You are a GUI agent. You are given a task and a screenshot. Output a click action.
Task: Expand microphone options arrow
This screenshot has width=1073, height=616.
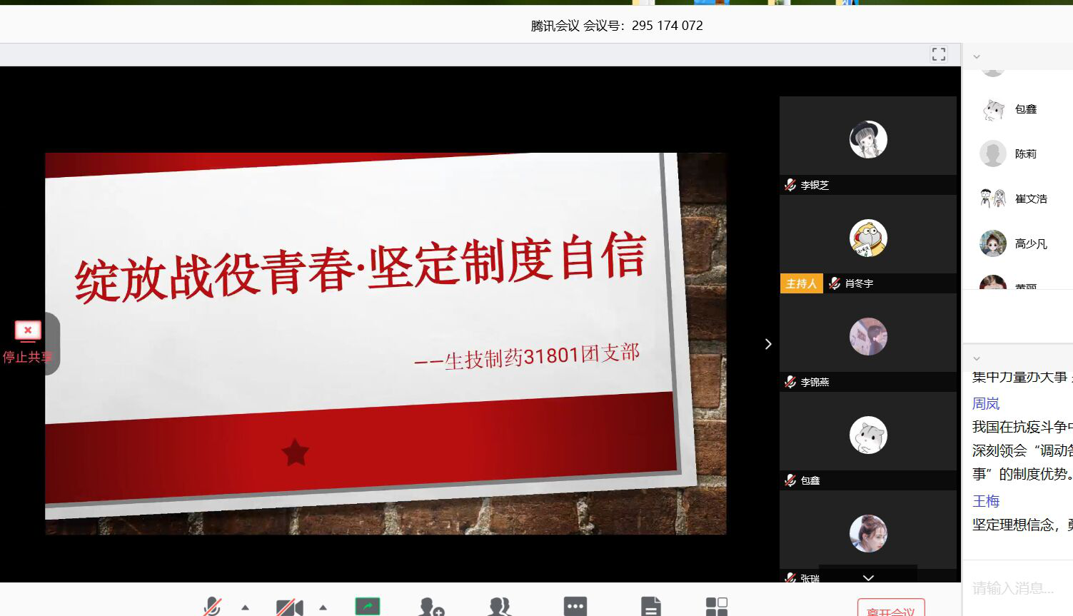click(245, 607)
